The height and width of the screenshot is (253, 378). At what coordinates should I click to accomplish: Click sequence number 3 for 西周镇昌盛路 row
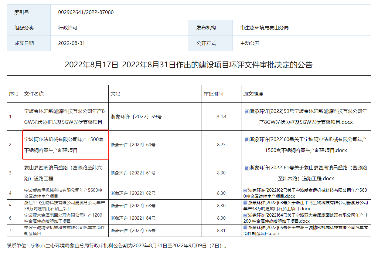point(10,173)
